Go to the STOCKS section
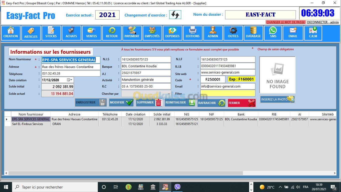341x192 pixels. click(x=51, y=33)
